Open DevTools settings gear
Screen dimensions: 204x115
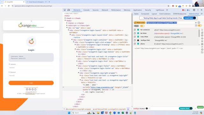pos(194,10)
